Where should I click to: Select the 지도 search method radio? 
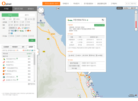pyautogui.click(x=15, y=22)
